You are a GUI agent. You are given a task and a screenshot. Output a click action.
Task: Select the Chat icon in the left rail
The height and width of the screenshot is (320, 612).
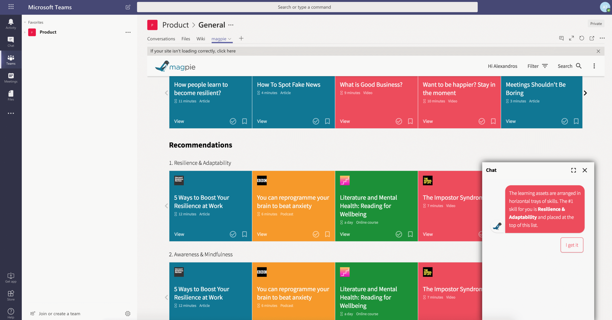(x=11, y=41)
